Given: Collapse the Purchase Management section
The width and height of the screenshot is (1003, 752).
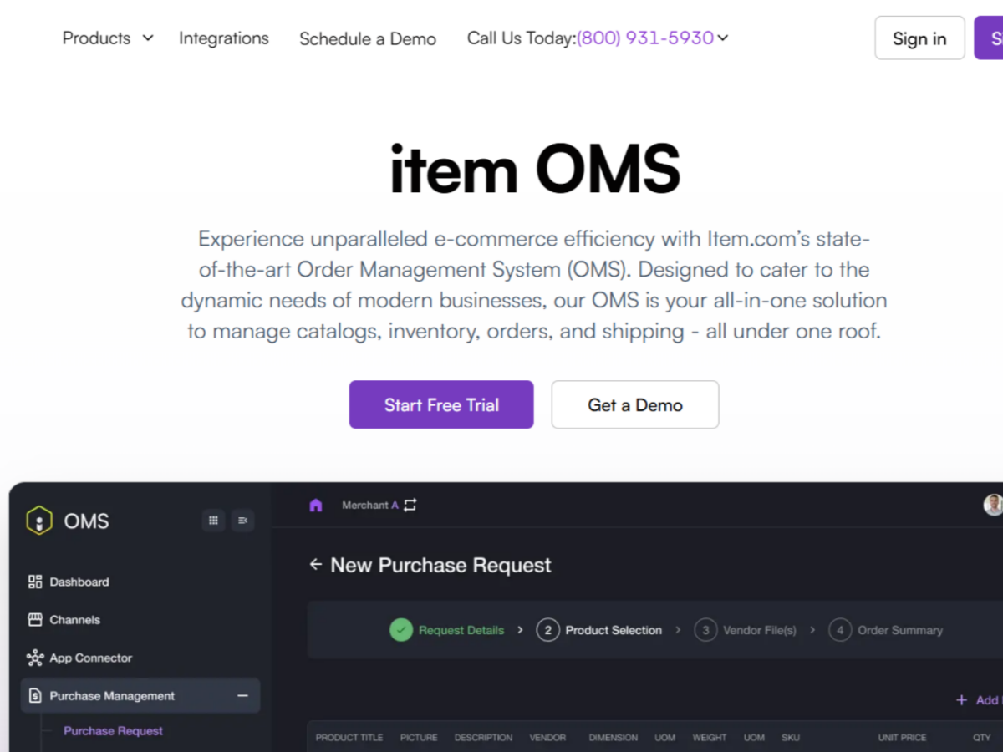Looking at the screenshot, I should tap(242, 695).
